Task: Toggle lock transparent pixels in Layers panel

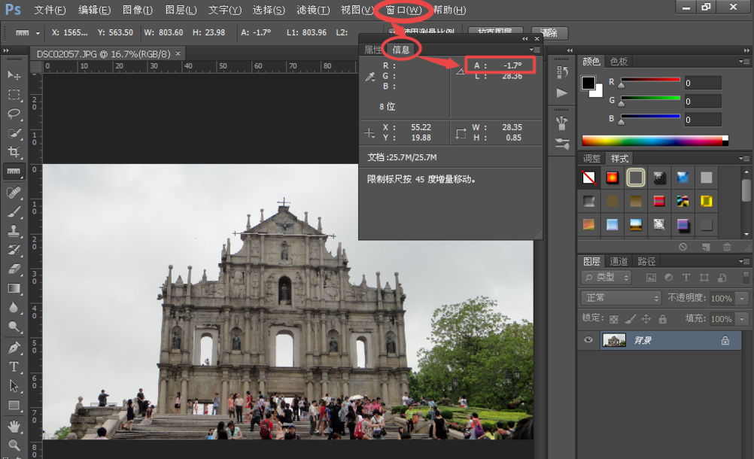Action: click(615, 318)
